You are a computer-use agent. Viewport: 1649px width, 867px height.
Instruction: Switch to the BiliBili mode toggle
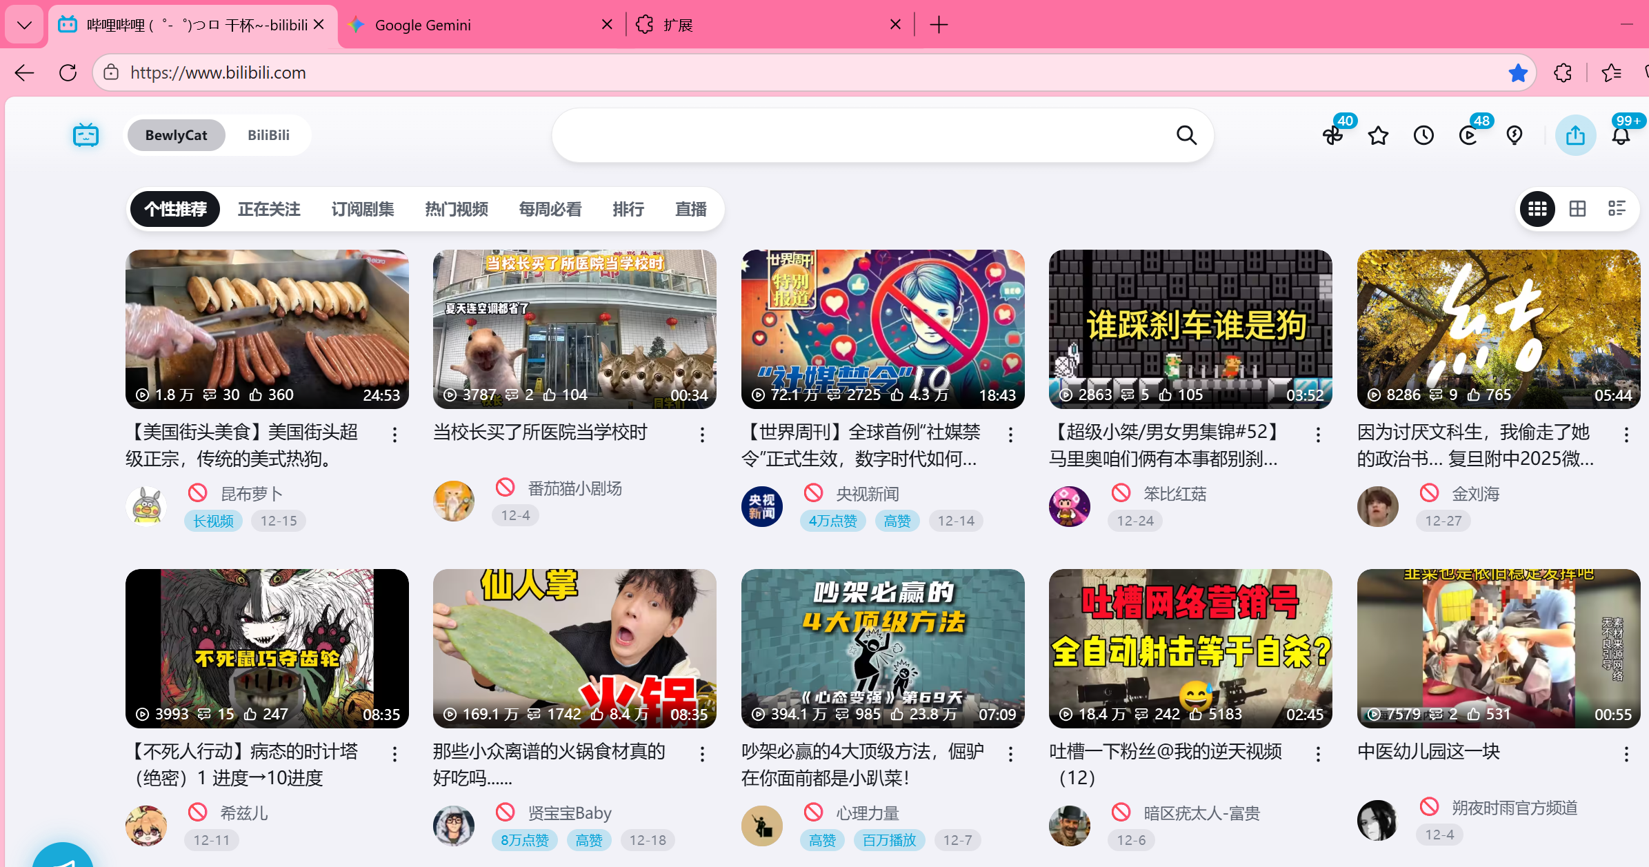[x=268, y=135]
